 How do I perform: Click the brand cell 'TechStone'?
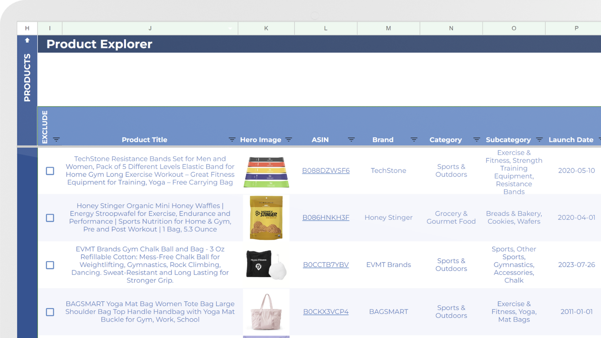point(388,170)
